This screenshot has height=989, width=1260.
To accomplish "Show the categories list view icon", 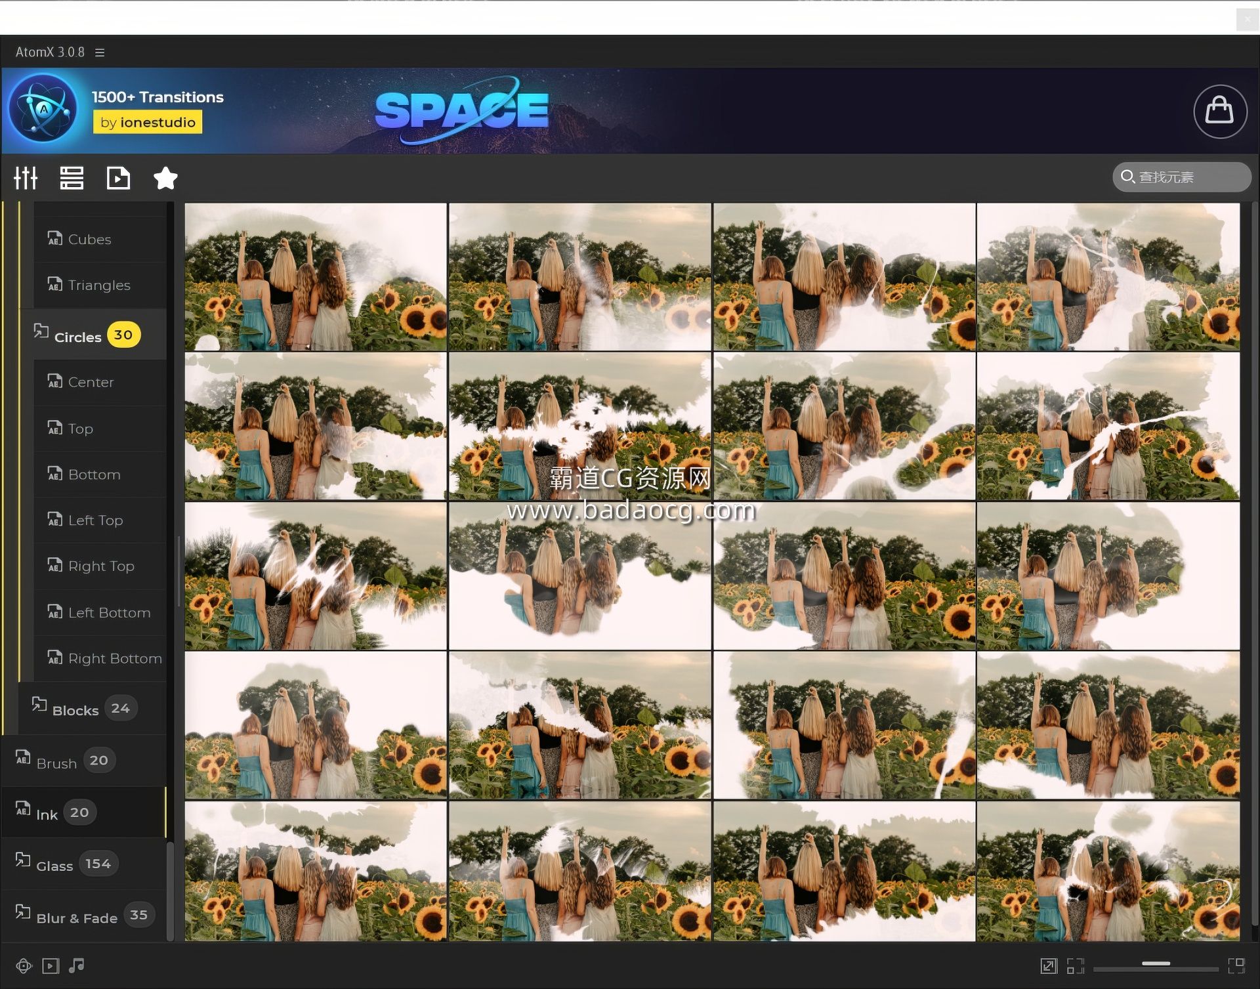I will click(x=72, y=178).
